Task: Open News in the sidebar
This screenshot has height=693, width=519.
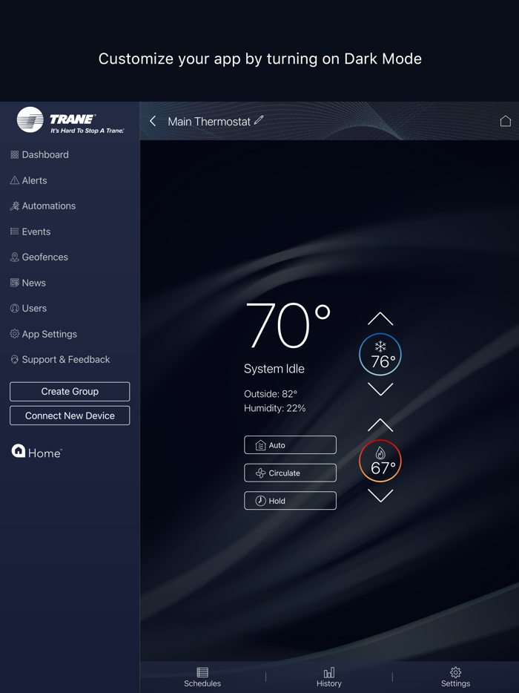Action: coord(28,283)
